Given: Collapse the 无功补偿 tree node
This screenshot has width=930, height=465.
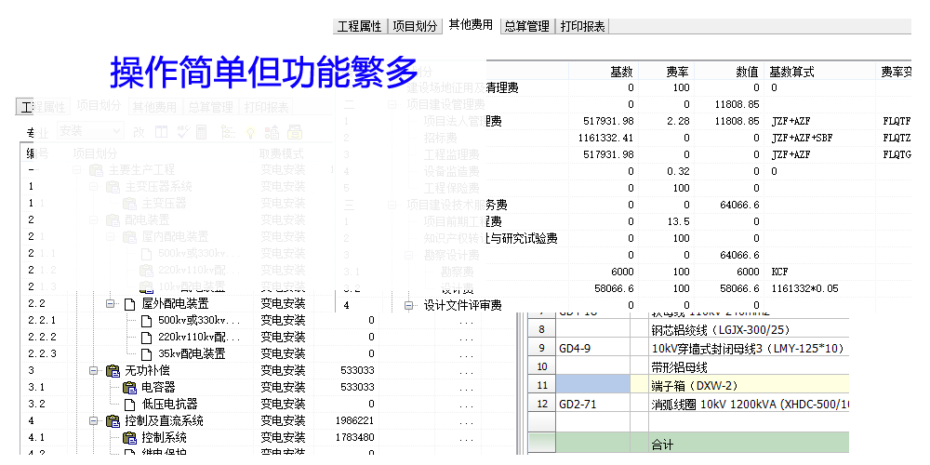Looking at the screenshot, I should [94, 371].
